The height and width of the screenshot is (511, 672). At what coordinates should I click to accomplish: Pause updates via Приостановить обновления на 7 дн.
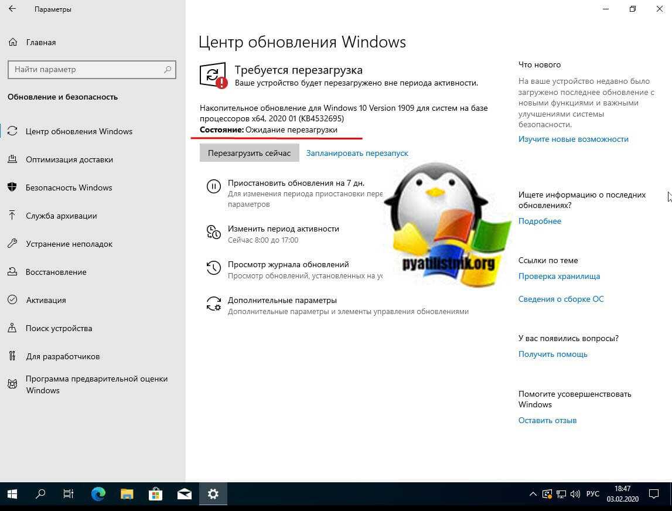296,183
